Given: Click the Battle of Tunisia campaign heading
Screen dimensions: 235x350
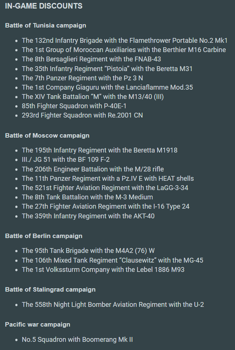Looking at the screenshot, I should (x=45, y=26).
